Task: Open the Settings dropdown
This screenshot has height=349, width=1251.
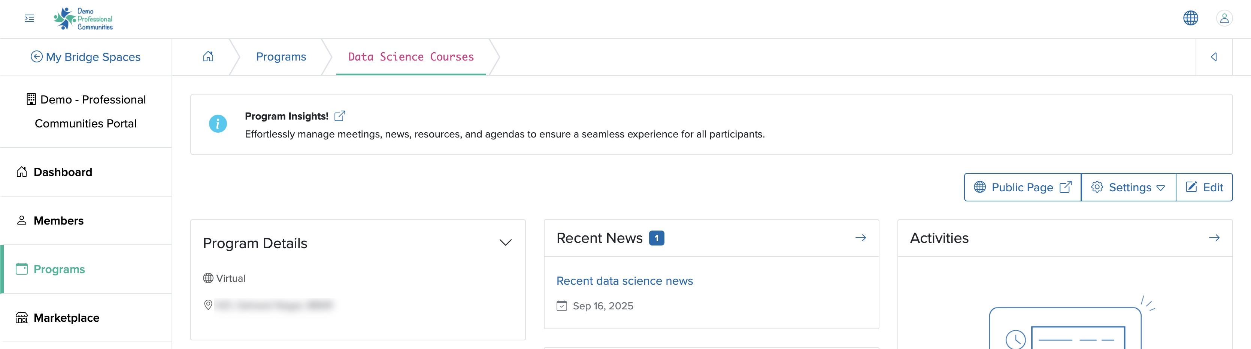Action: (1128, 187)
